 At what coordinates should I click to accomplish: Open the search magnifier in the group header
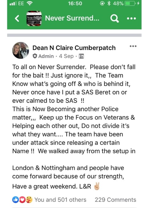114,18
